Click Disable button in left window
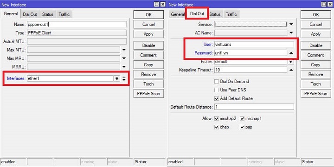The height and width of the screenshot is (167, 334). coord(149,45)
